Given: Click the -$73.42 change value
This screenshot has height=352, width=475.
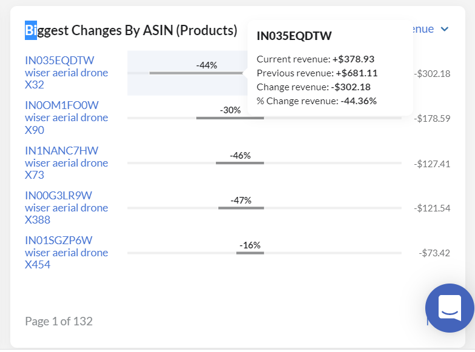Looking at the screenshot, I should pyautogui.click(x=434, y=253).
